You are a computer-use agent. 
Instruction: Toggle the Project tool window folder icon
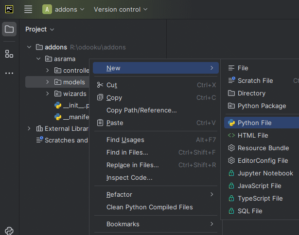click(x=9, y=29)
